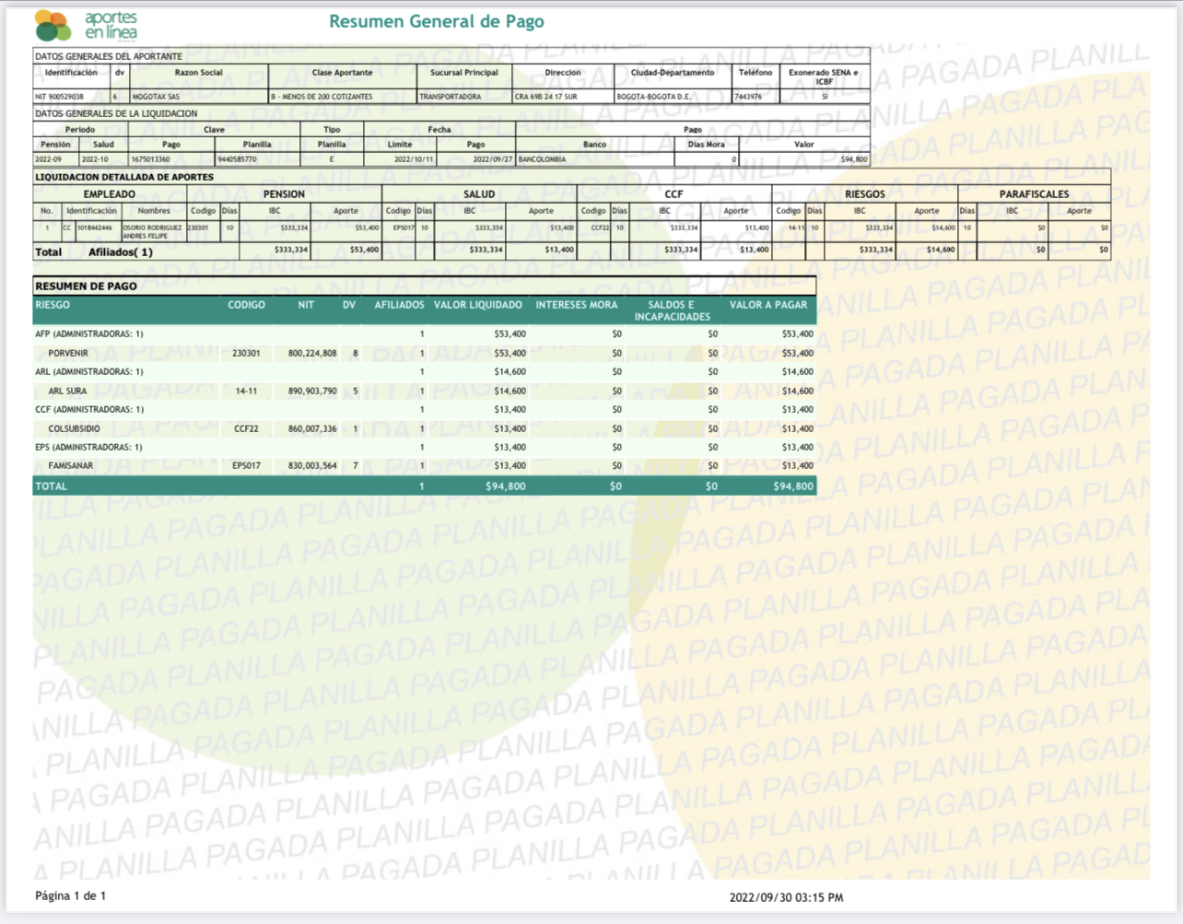Select the VALOR LIQUIDADO column header

[477, 305]
